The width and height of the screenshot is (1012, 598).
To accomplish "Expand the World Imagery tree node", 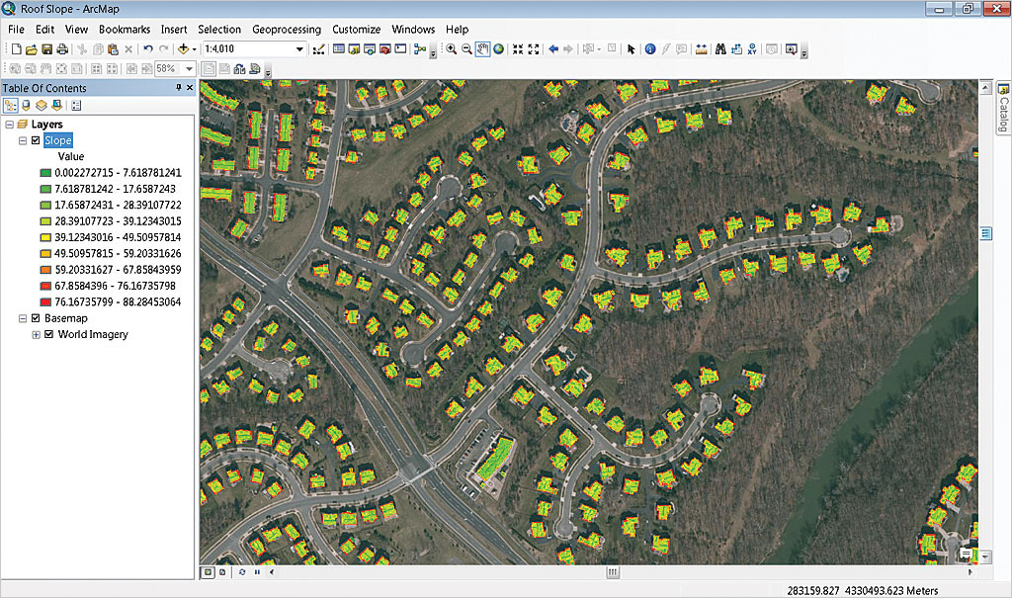I will (37, 334).
